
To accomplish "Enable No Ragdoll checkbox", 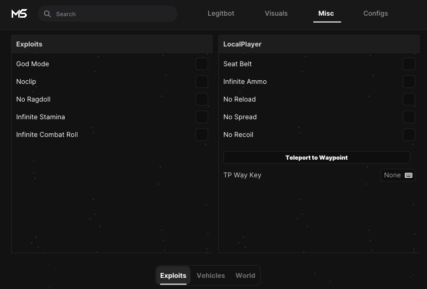I will (202, 99).
